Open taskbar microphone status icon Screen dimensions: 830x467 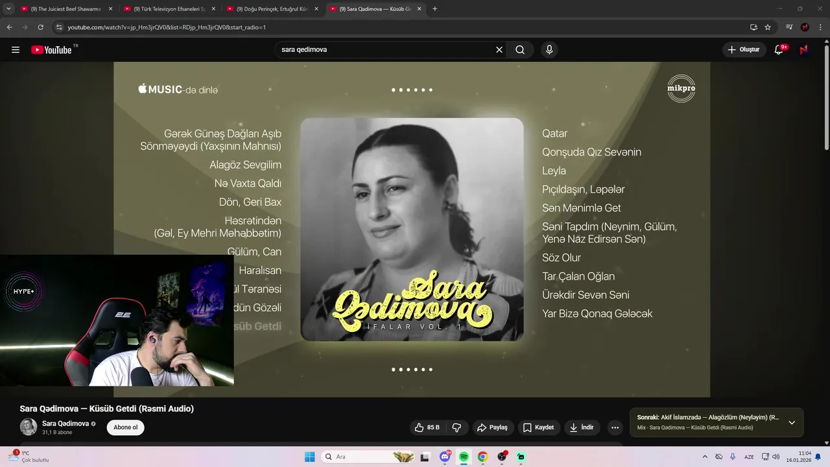733,457
